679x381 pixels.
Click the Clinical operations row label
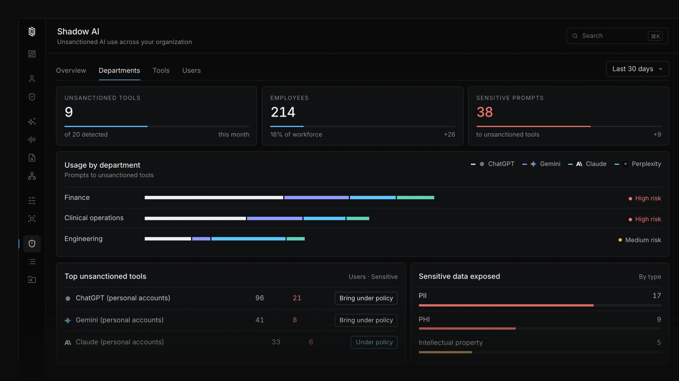94,218
